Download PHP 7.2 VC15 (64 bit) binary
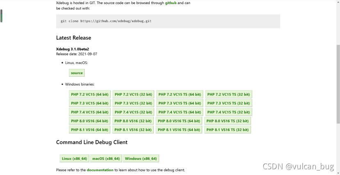340x175 pixels. click(90, 94)
